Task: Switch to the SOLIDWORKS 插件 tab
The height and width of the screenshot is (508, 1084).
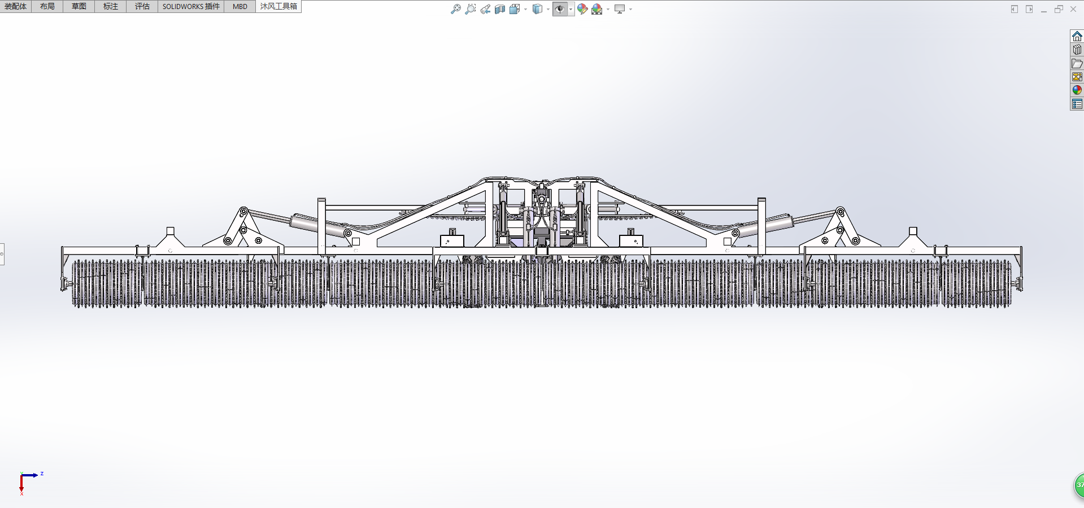Action: pyautogui.click(x=191, y=6)
